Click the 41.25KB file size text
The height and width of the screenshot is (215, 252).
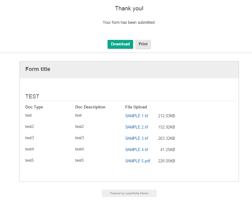168,150
